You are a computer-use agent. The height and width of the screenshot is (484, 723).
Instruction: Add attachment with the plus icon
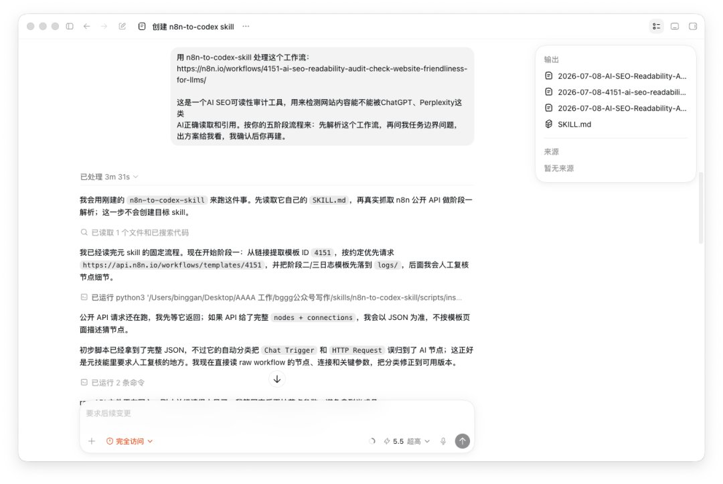92,441
